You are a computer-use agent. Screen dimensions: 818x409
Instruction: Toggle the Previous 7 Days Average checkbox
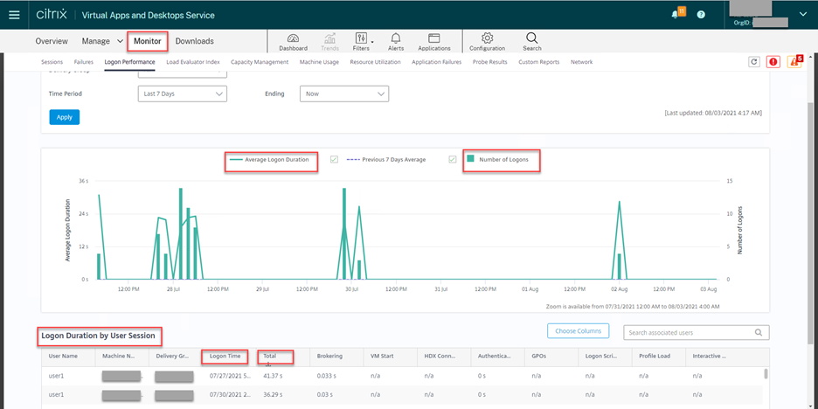[335, 159]
